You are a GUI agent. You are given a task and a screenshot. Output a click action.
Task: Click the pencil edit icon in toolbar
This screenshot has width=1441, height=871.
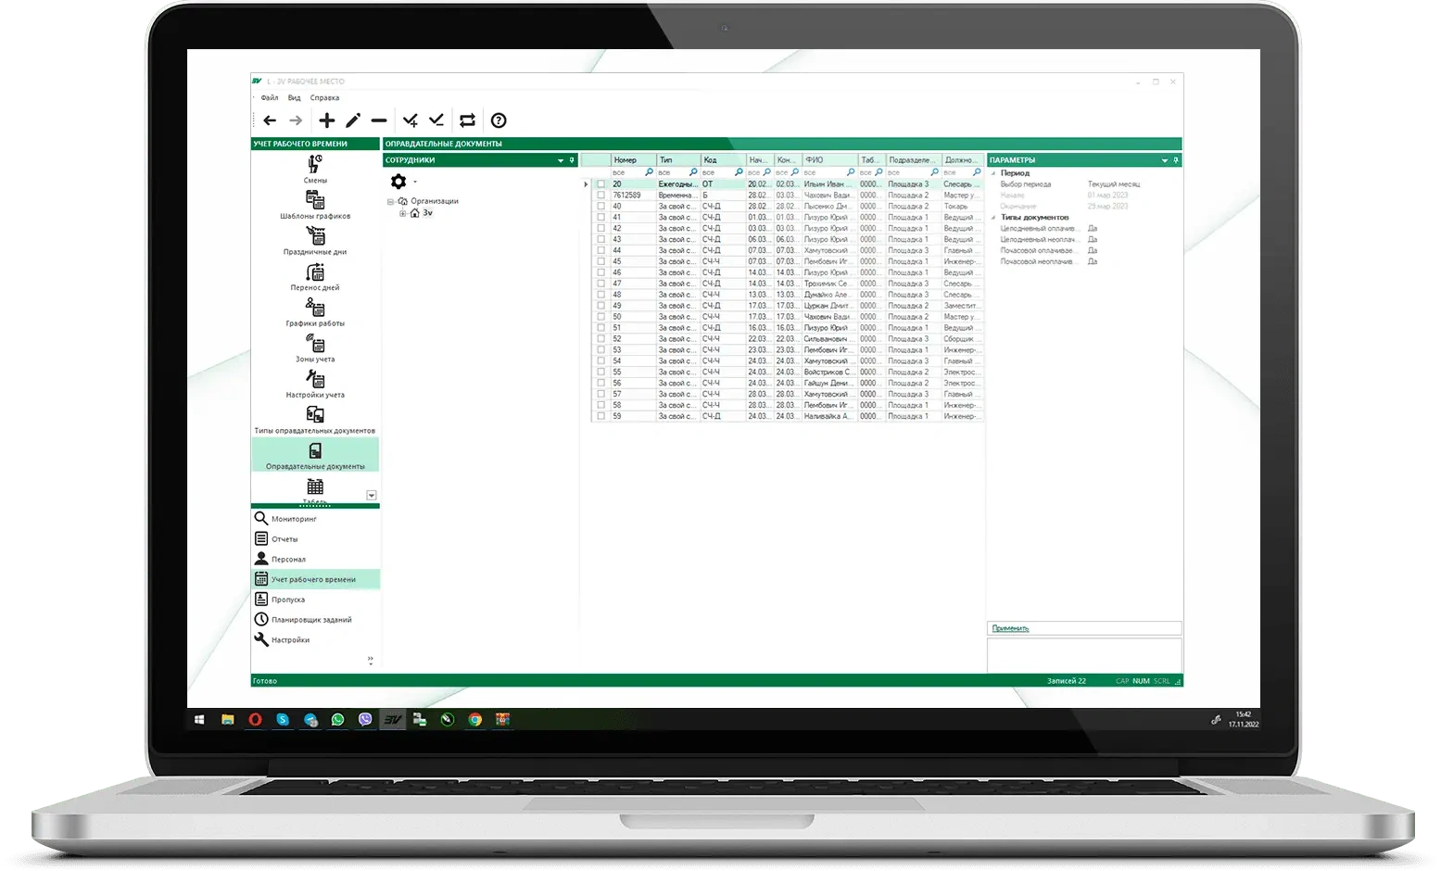(x=353, y=120)
